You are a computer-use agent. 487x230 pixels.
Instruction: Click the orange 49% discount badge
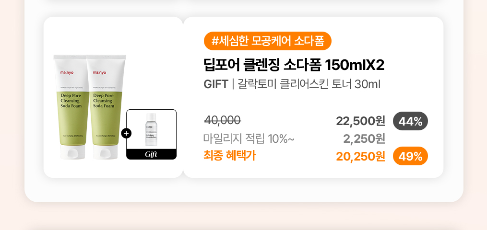(x=410, y=156)
